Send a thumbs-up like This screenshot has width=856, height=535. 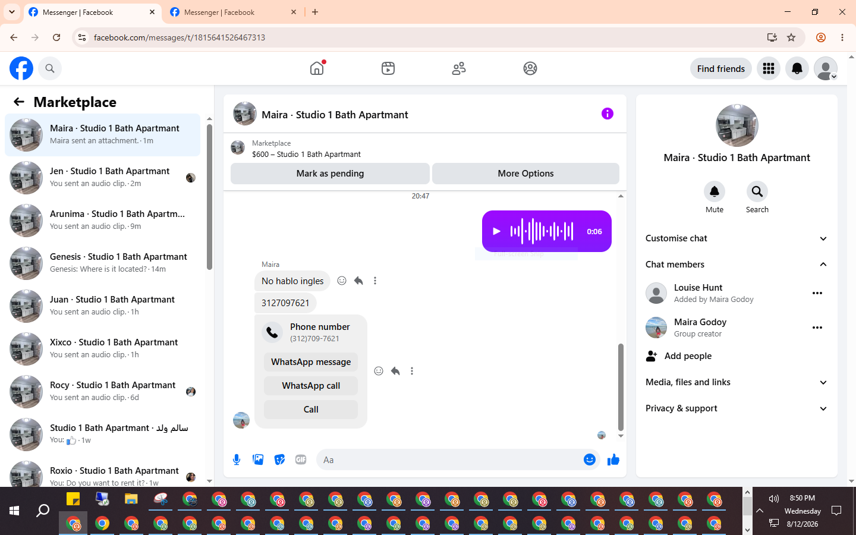tap(613, 460)
